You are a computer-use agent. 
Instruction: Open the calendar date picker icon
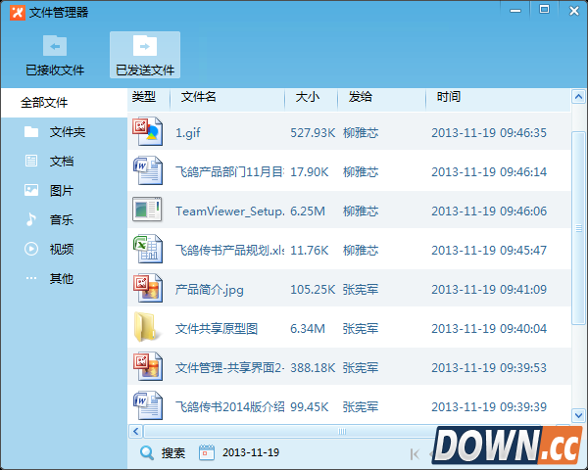(x=206, y=452)
